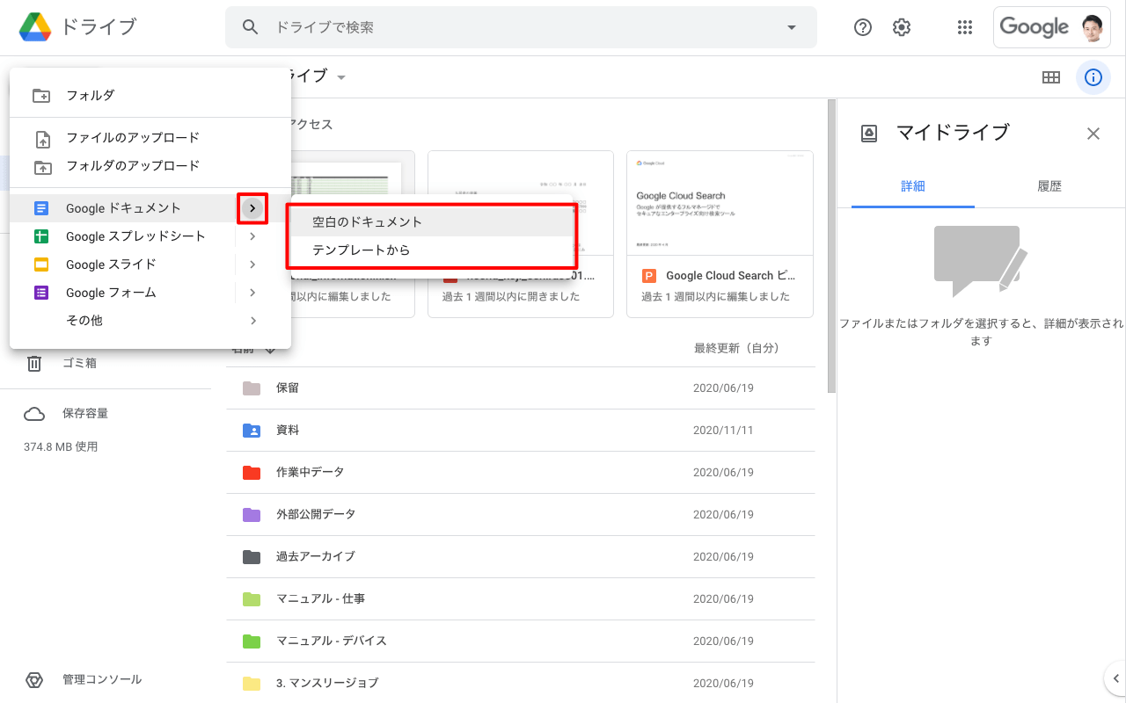1126x703 pixels.
Task: Click the storage cloud icon
Action: pyautogui.click(x=34, y=414)
